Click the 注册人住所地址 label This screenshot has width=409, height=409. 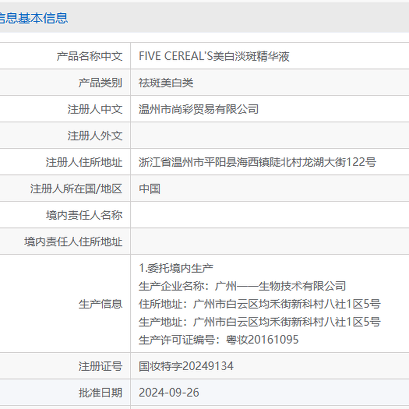pos(84,163)
